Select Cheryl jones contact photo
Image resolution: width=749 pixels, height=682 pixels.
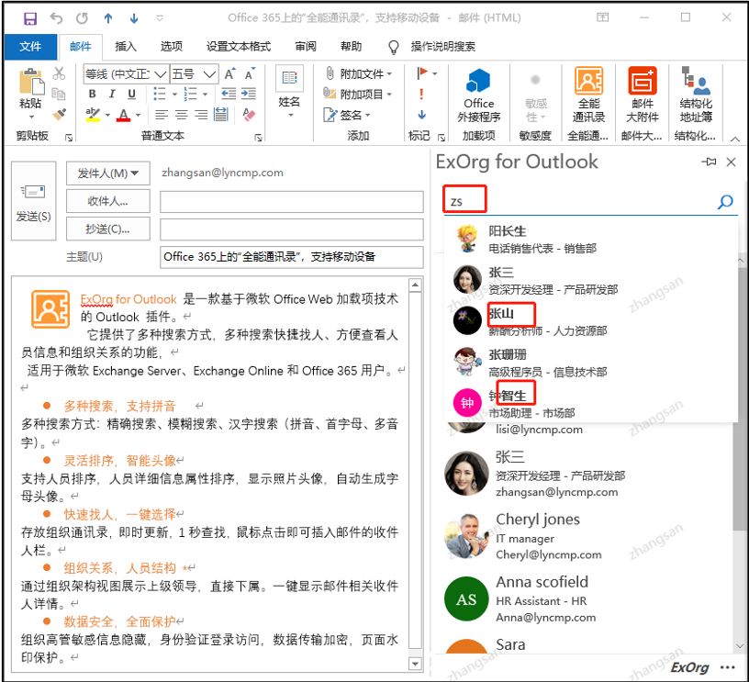[466, 536]
